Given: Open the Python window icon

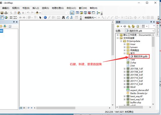Looking at the screenshot, I should tap(93, 13).
